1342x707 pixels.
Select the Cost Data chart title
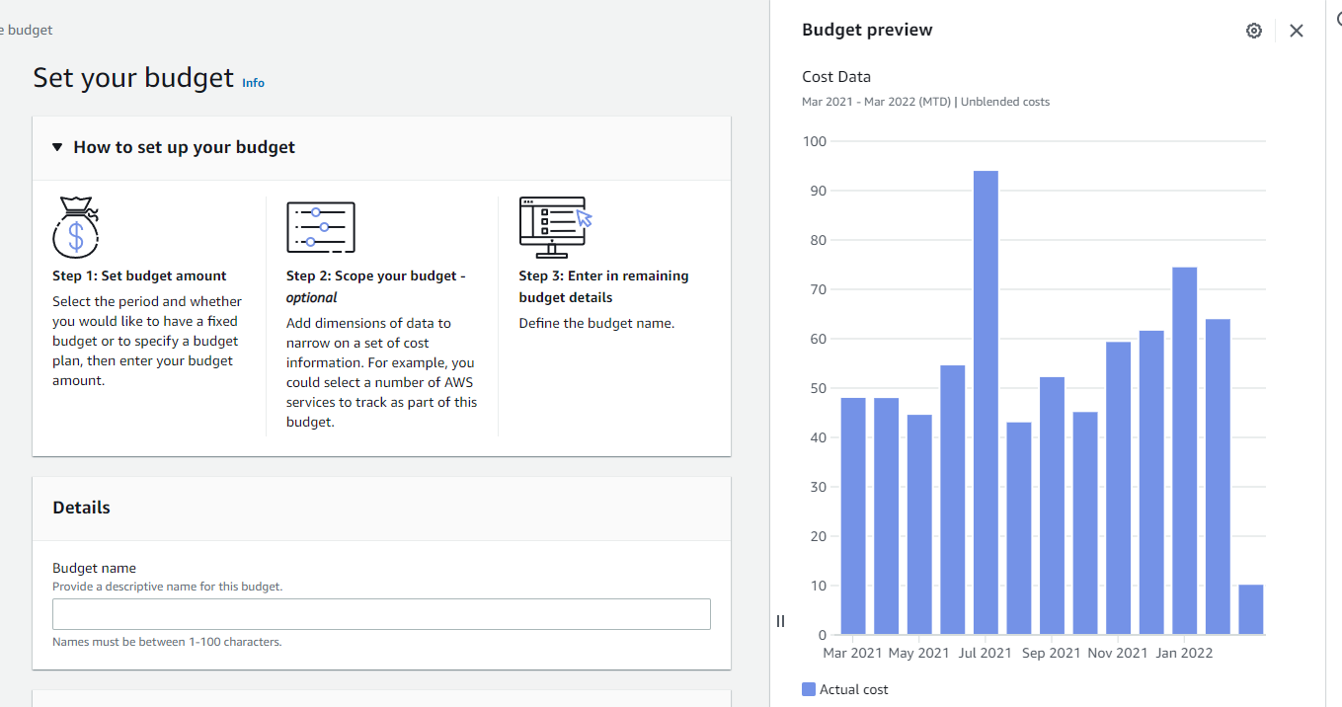[835, 76]
